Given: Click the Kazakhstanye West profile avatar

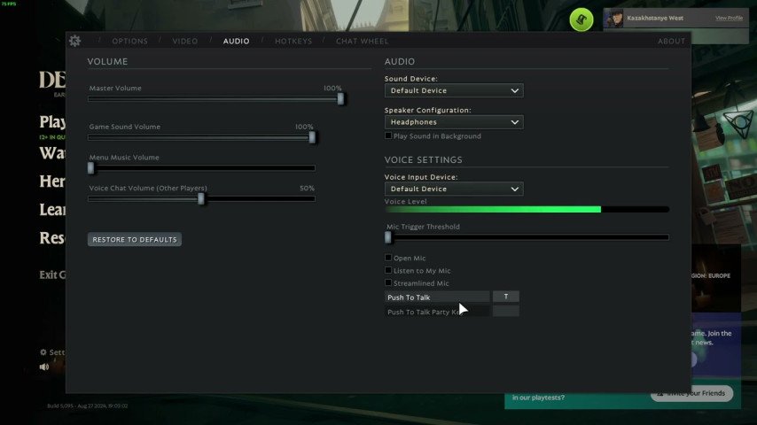Looking at the screenshot, I should pos(615,19).
